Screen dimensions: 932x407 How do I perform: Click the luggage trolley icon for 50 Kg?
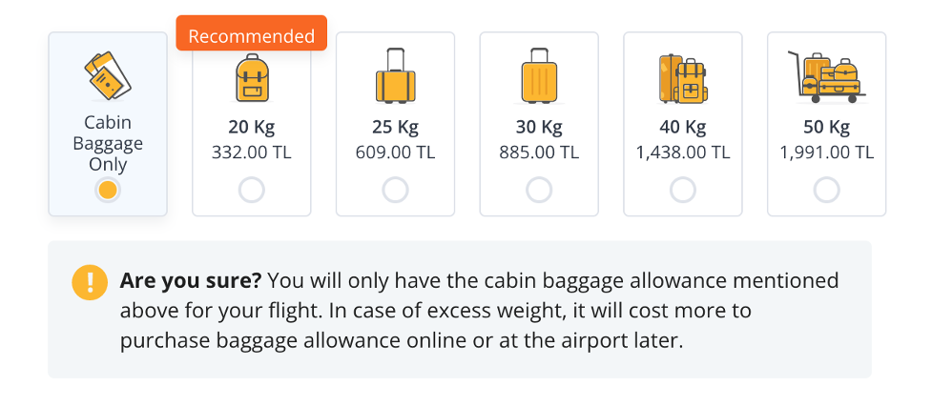click(x=826, y=76)
